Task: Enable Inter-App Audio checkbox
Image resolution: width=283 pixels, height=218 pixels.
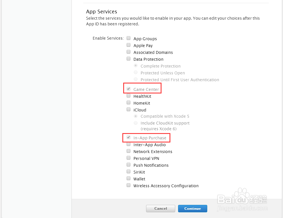Action: [x=129, y=144]
